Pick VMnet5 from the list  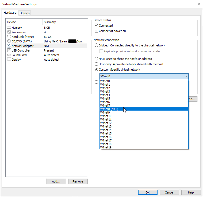pyautogui.click(x=144, y=99)
